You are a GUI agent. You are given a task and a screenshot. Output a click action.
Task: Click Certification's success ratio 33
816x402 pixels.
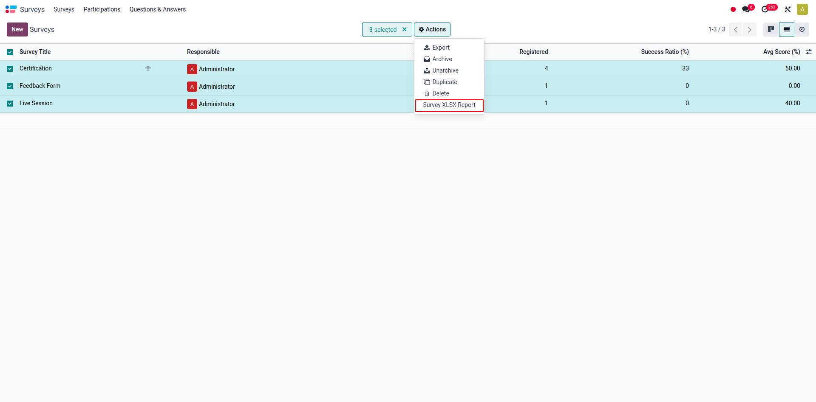coord(686,68)
